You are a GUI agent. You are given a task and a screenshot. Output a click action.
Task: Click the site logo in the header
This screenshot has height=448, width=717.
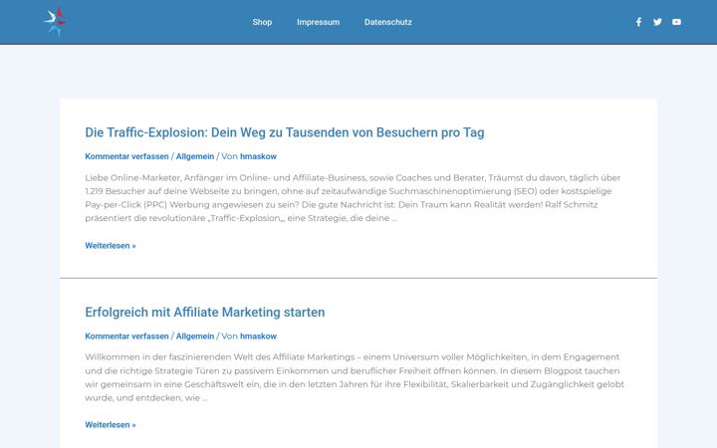click(x=55, y=22)
